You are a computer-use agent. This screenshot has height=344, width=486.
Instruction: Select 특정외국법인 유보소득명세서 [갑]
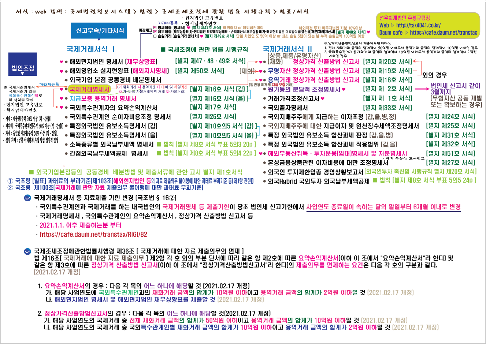coord(114,126)
